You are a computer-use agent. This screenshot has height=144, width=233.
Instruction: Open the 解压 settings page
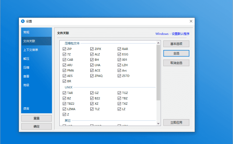point(36,59)
